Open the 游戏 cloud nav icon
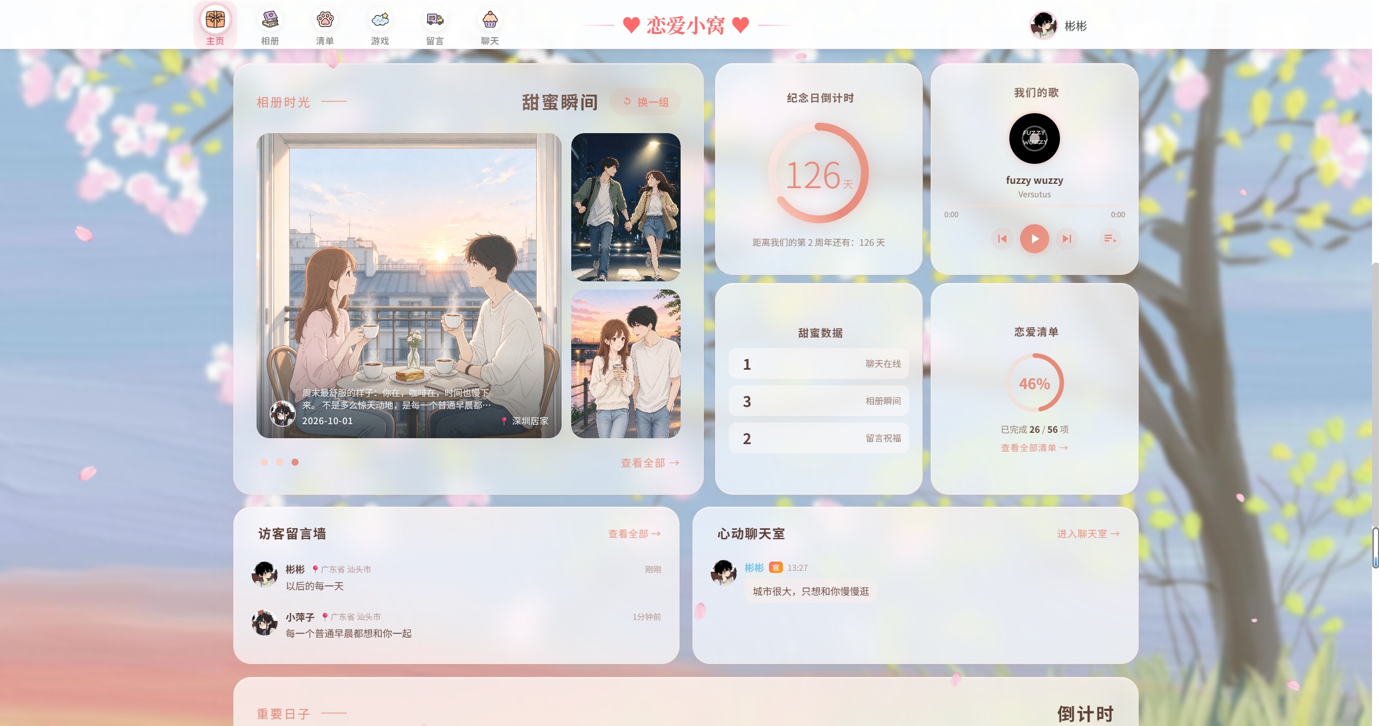Image resolution: width=1379 pixels, height=726 pixels. click(380, 25)
